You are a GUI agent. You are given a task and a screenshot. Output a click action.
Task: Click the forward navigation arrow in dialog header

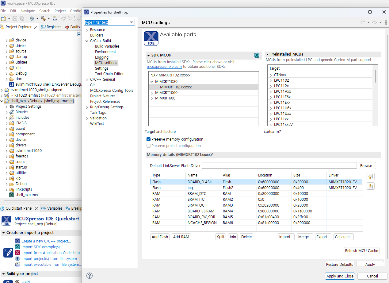click(x=374, y=22)
